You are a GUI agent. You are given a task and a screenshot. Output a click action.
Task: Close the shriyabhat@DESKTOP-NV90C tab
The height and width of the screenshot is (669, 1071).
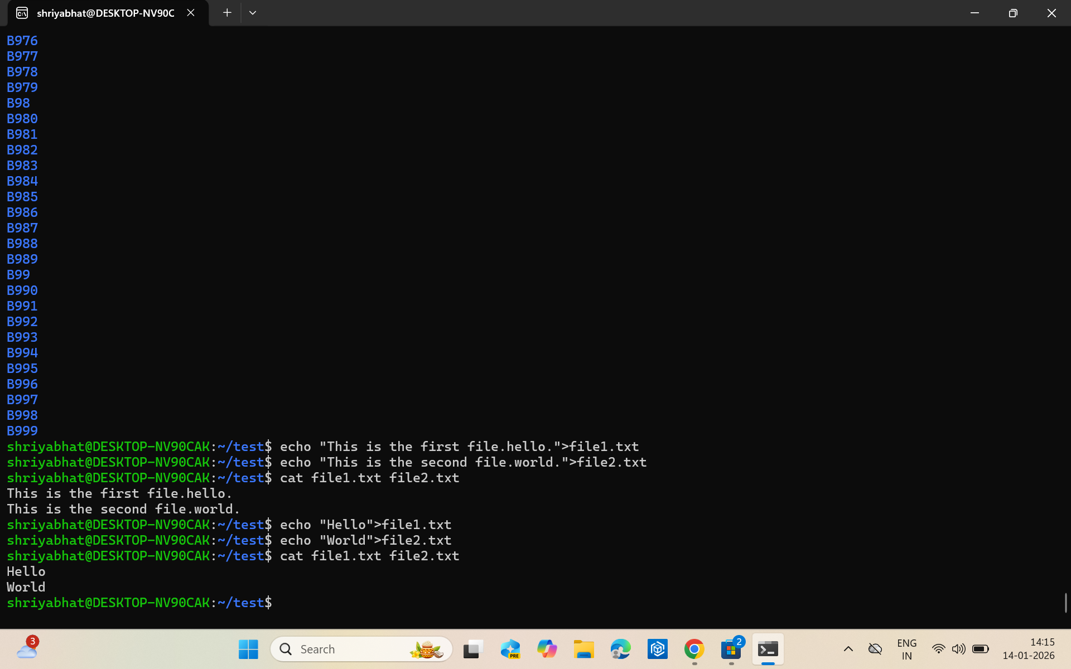click(x=191, y=13)
